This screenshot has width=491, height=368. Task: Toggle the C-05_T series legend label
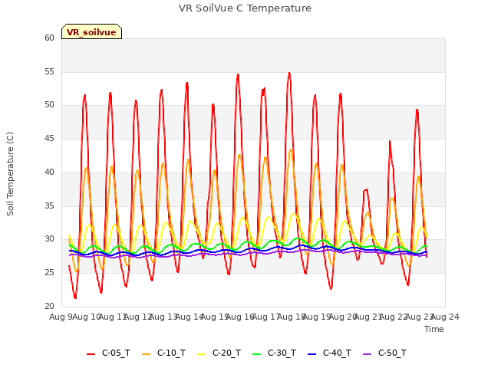(x=116, y=353)
